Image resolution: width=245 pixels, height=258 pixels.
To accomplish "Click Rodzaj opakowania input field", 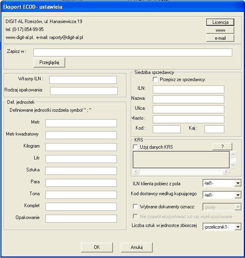I will pos(84,91).
